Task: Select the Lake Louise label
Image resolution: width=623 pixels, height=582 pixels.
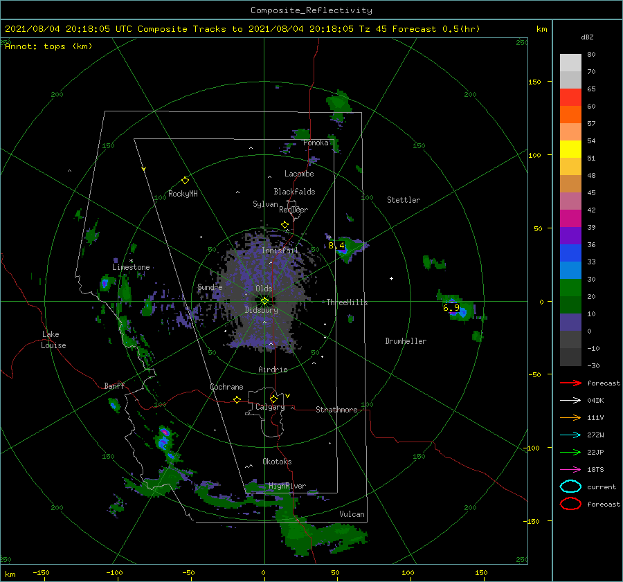Action: tap(53, 340)
